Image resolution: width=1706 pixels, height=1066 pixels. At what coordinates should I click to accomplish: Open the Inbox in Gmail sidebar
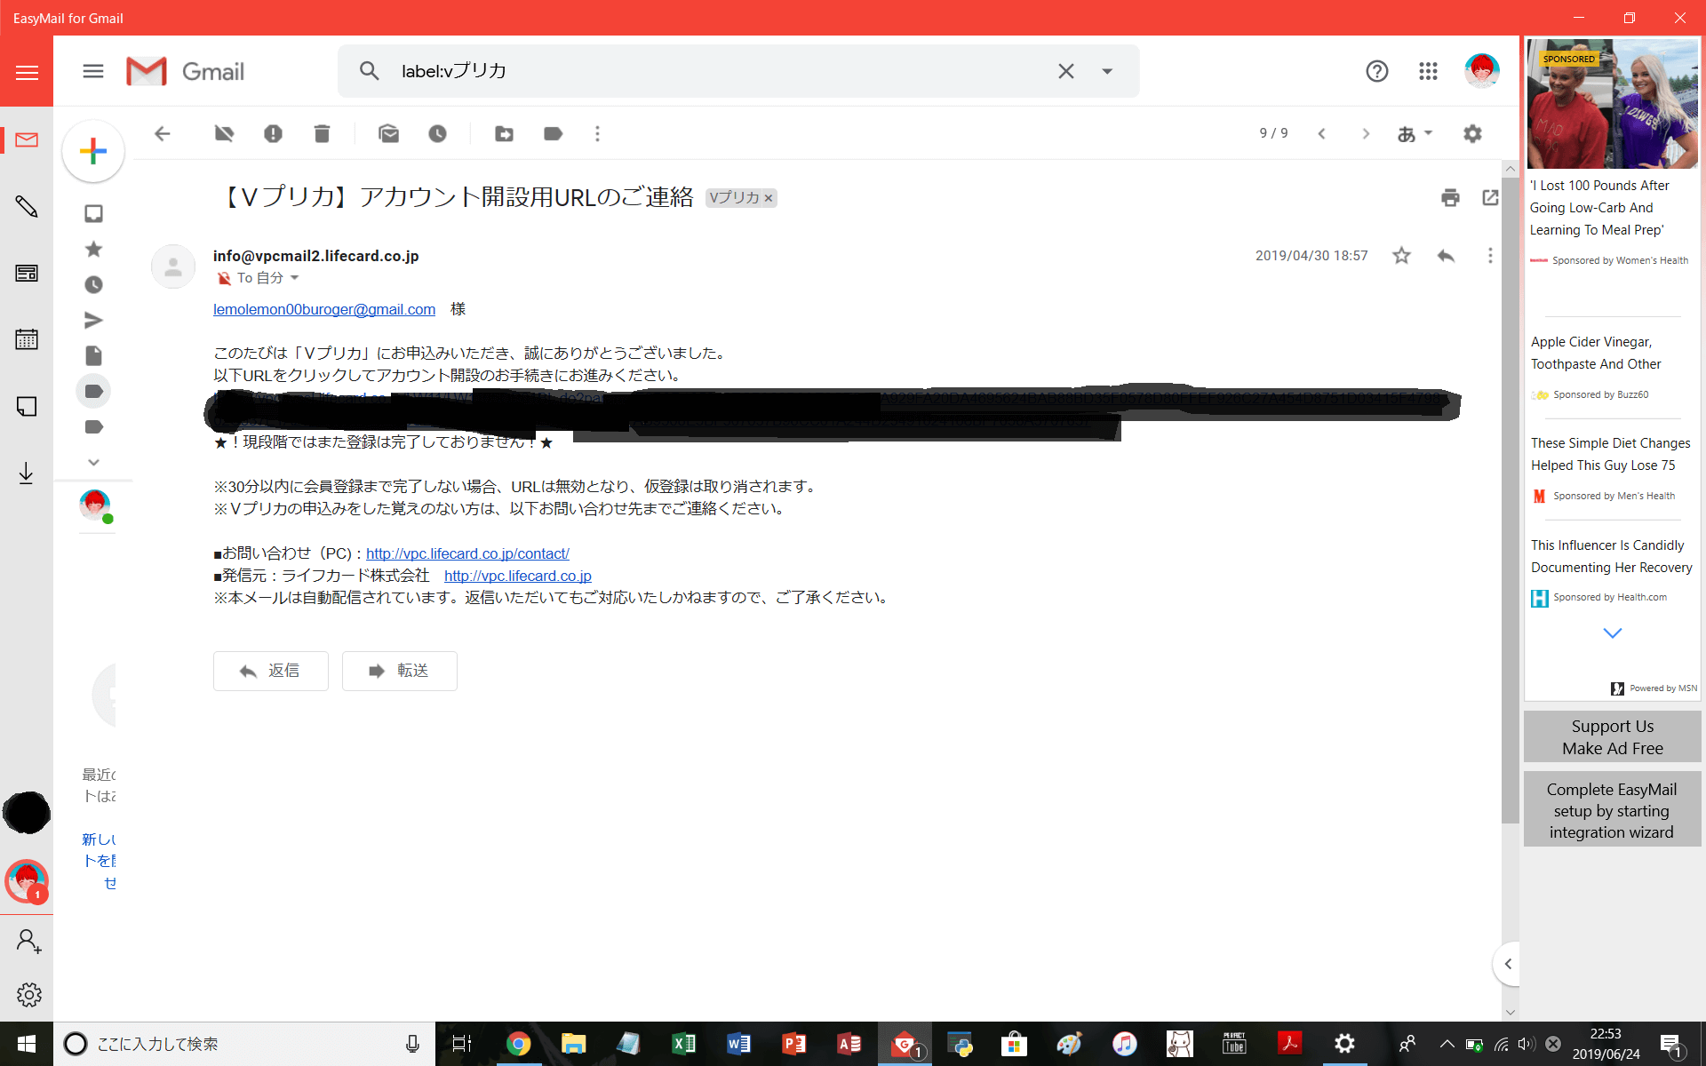(93, 213)
